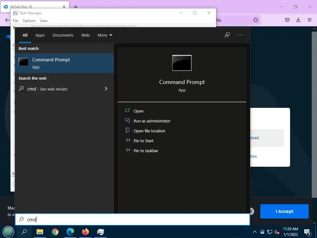
Task: Click the I Accept cookie button
Action: pos(284,211)
